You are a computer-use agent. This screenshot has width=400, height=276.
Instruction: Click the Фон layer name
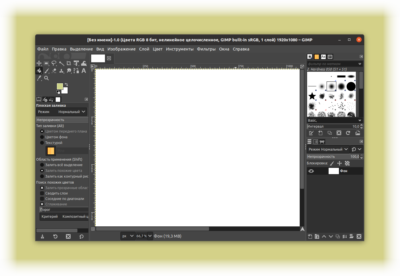[x=344, y=171]
